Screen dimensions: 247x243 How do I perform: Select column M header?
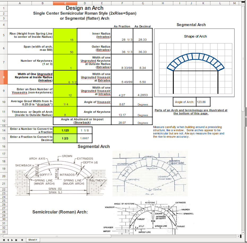pos(235,3)
